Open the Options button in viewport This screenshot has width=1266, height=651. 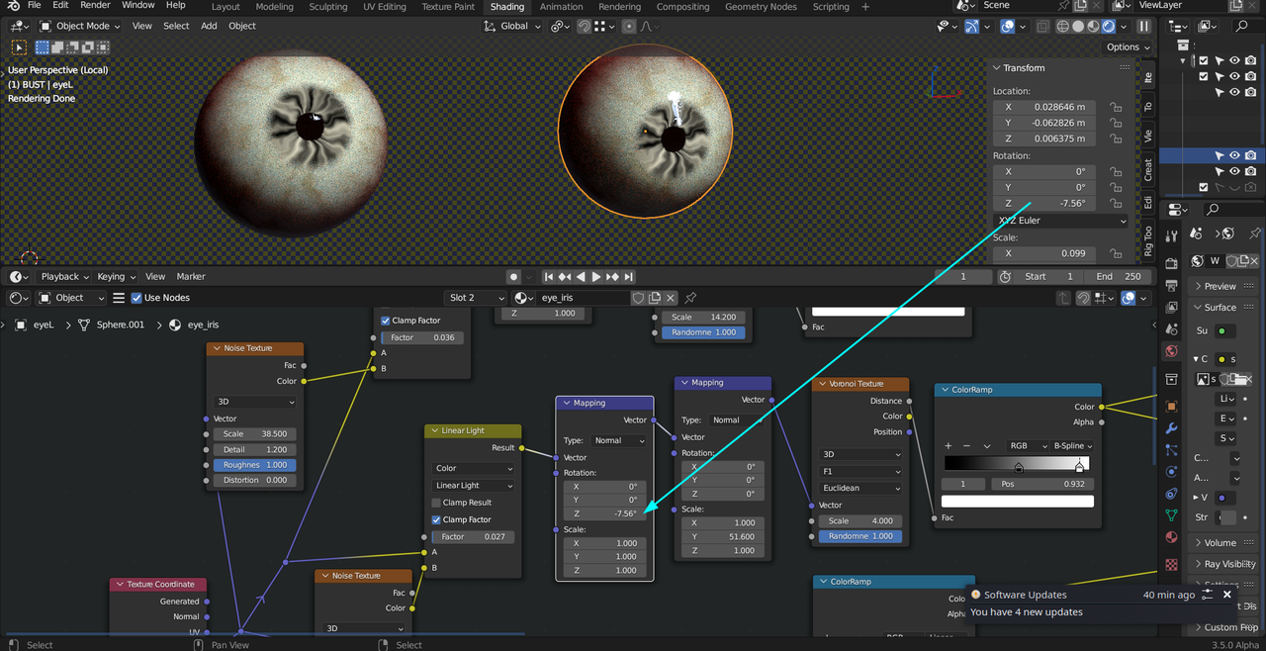coord(1123,46)
